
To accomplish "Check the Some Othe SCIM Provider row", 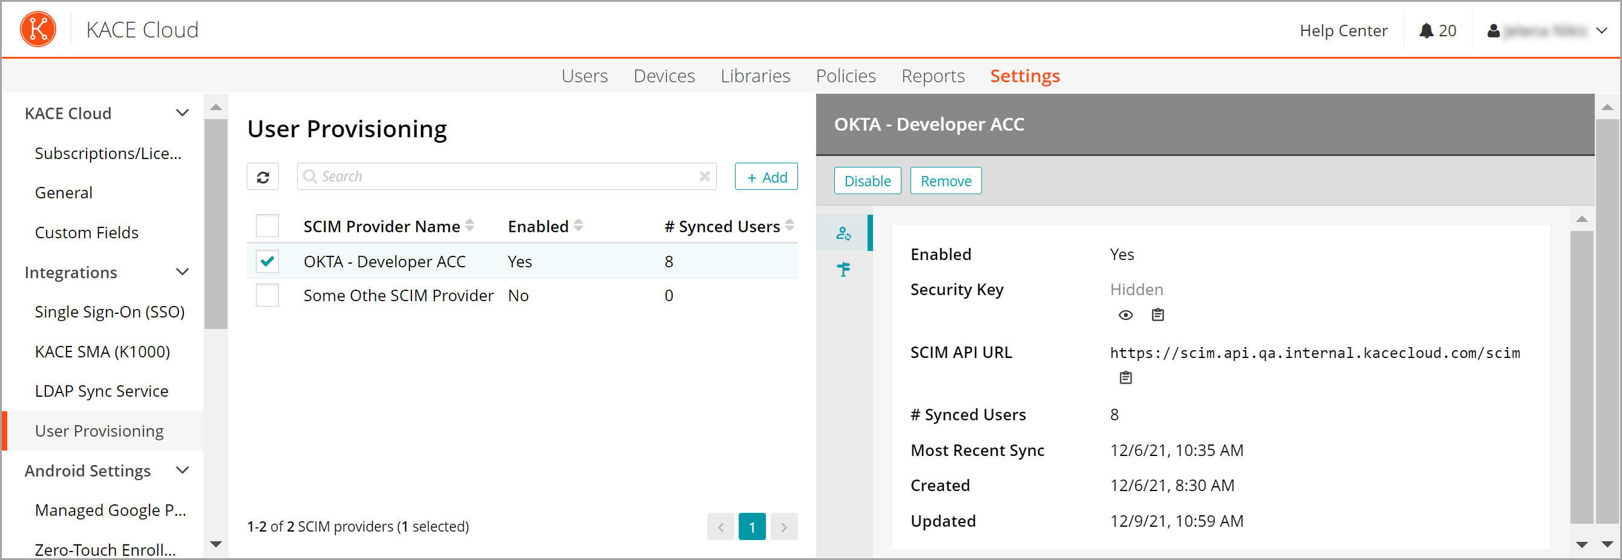I will click(x=267, y=296).
